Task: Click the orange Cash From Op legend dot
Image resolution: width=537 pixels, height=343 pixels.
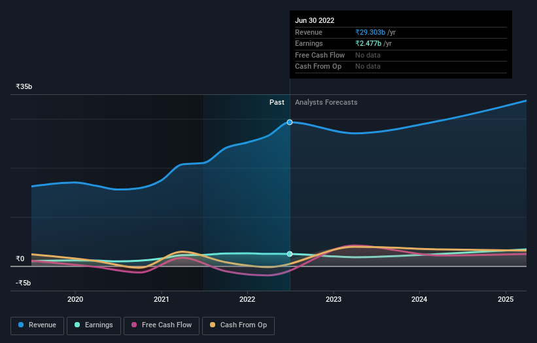Action: point(213,325)
